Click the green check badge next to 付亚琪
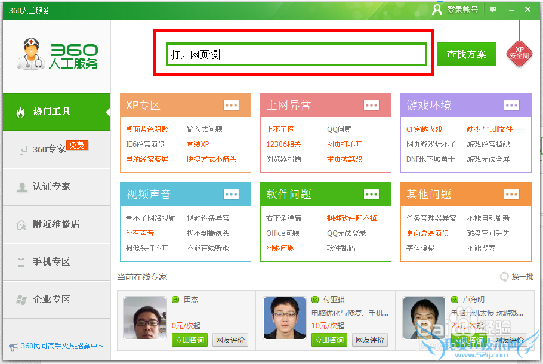The height and width of the screenshot is (364, 543). 315,299
